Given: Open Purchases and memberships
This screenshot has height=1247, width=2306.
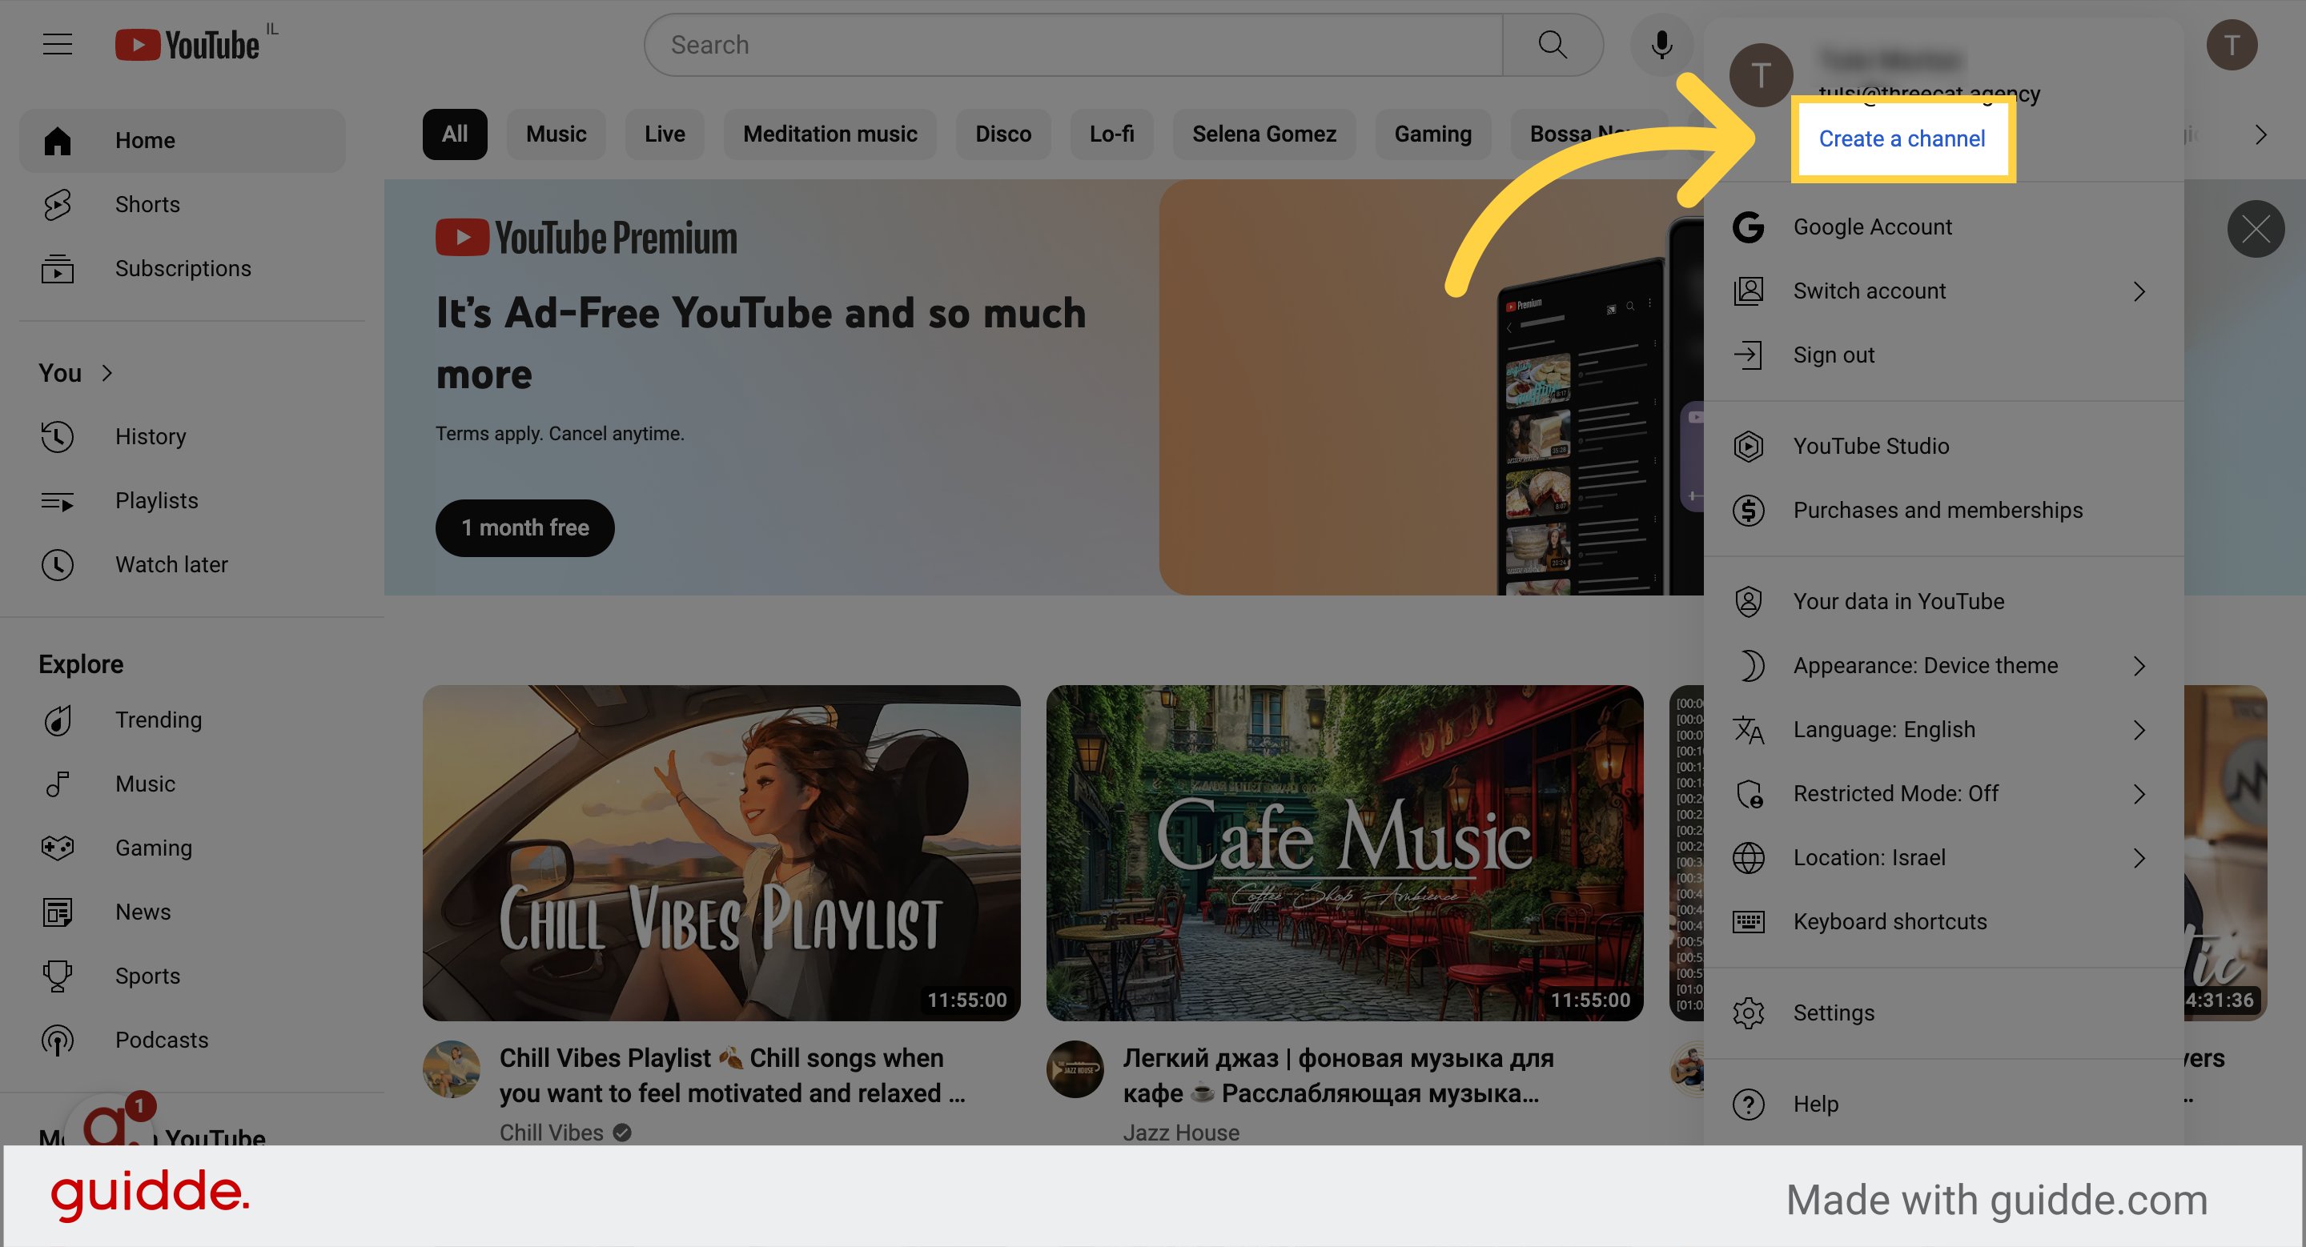Looking at the screenshot, I should point(1943,510).
